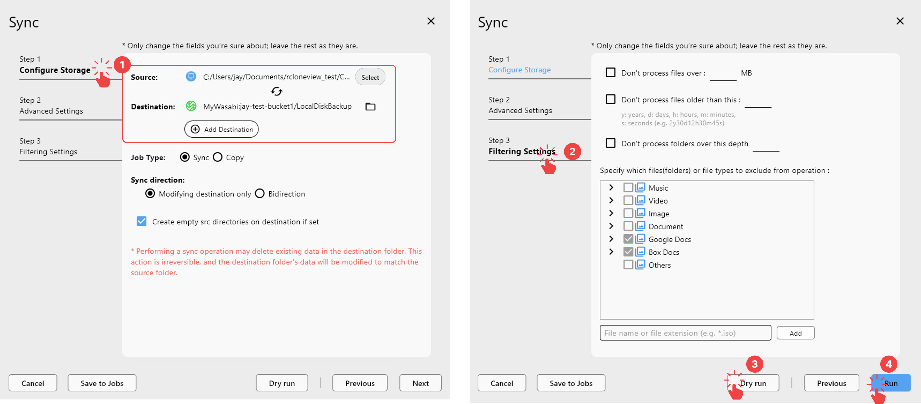Click the swap source/destination sync arrows icon
The height and width of the screenshot is (404, 921).
276,92
